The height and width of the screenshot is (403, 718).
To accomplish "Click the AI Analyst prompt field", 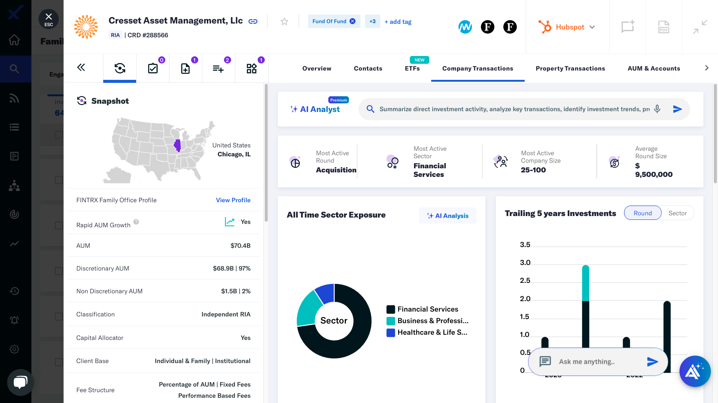I will [514, 109].
